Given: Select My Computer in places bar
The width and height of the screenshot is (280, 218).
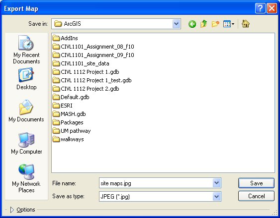Looking at the screenshot, I should coord(26,143).
